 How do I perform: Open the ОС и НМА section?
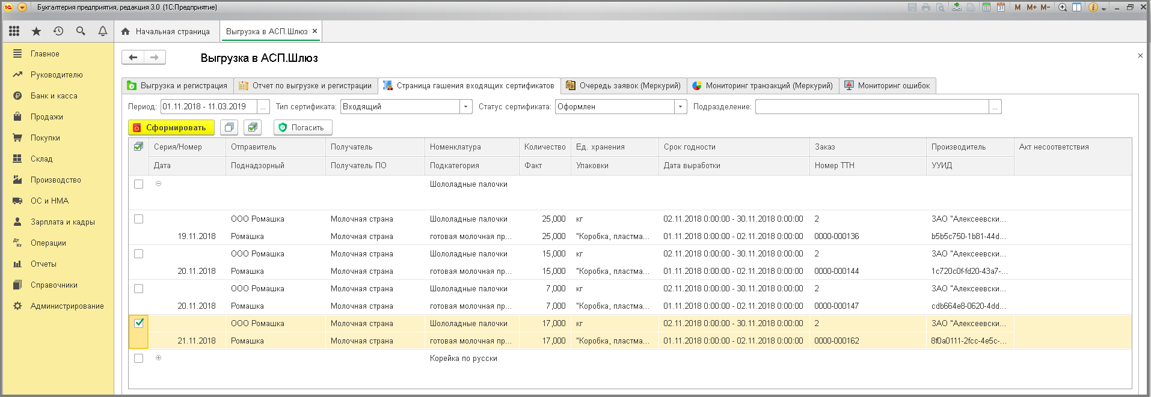(58, 201)
